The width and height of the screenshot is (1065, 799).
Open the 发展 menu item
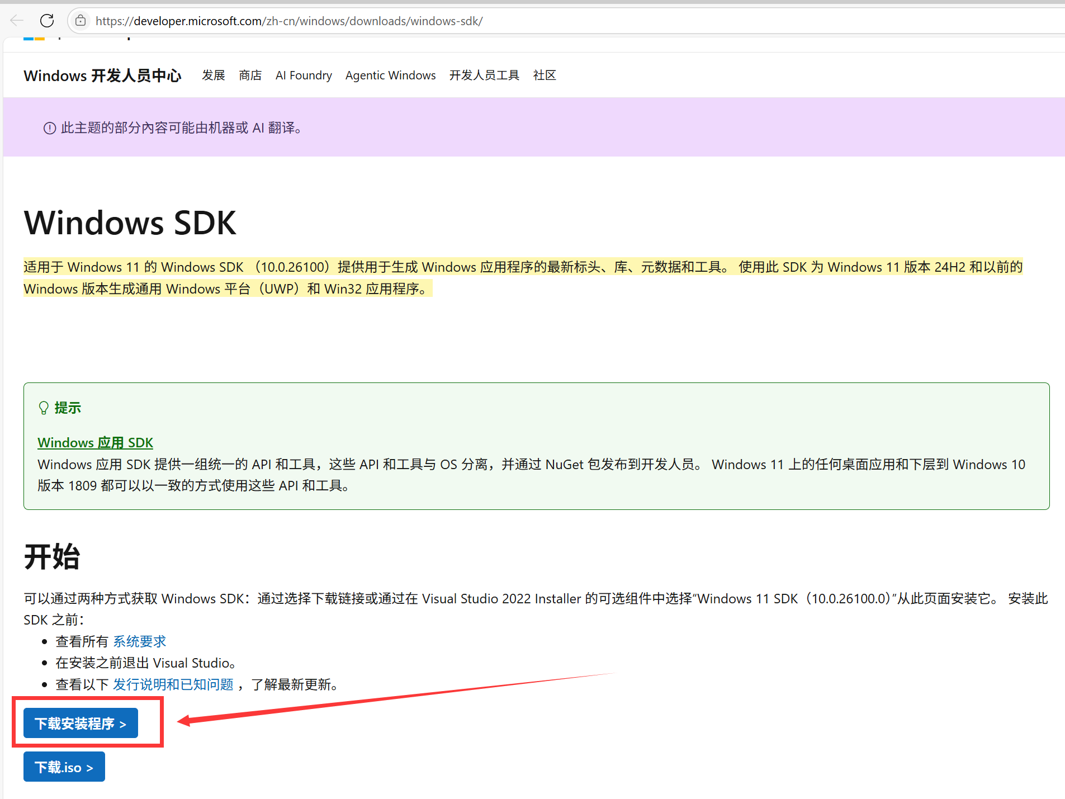(214, 75)
